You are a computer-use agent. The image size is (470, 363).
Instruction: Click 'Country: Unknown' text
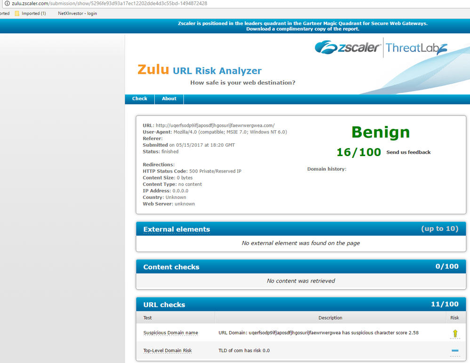click(x=164, y=197)
